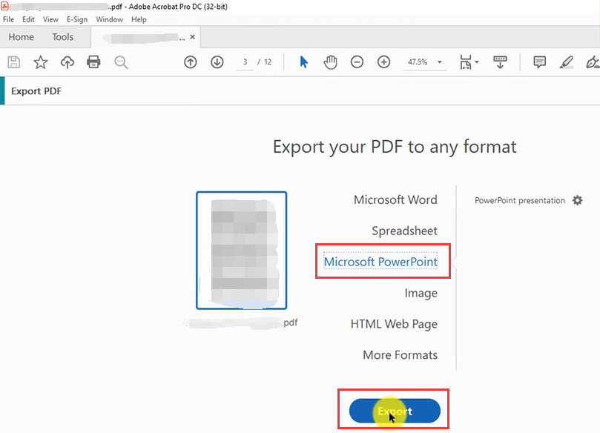Open the Window menu
This screenshot has height=433, width=600.
tap(109, 19)
